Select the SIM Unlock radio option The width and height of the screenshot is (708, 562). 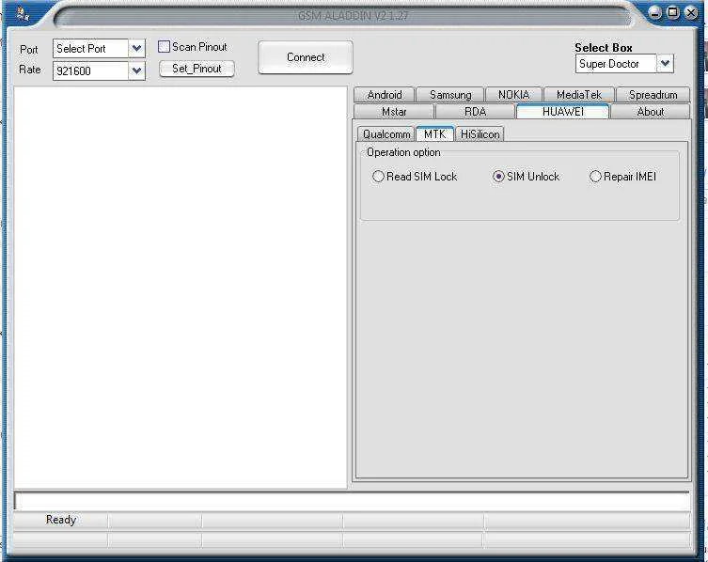coord(498,176)
